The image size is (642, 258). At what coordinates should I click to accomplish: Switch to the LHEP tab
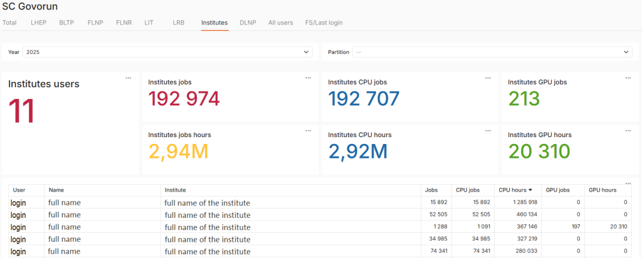pos(38,23)
